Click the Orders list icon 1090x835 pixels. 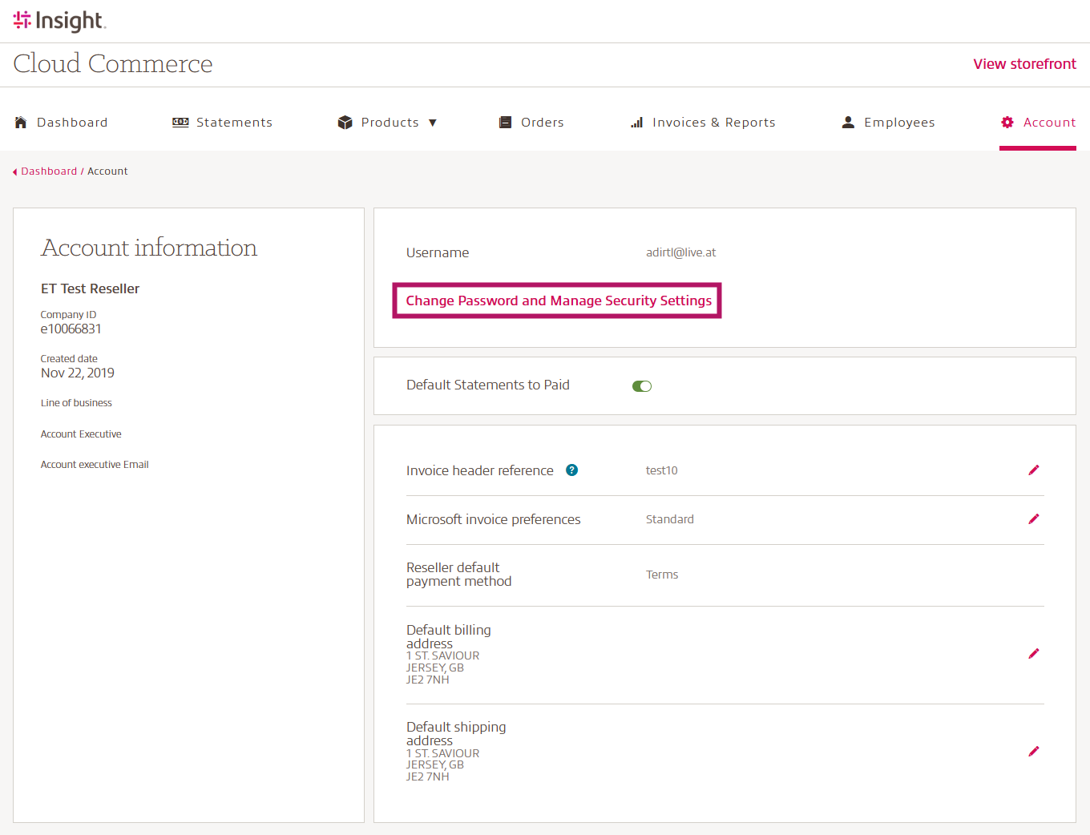click(505, 123)
